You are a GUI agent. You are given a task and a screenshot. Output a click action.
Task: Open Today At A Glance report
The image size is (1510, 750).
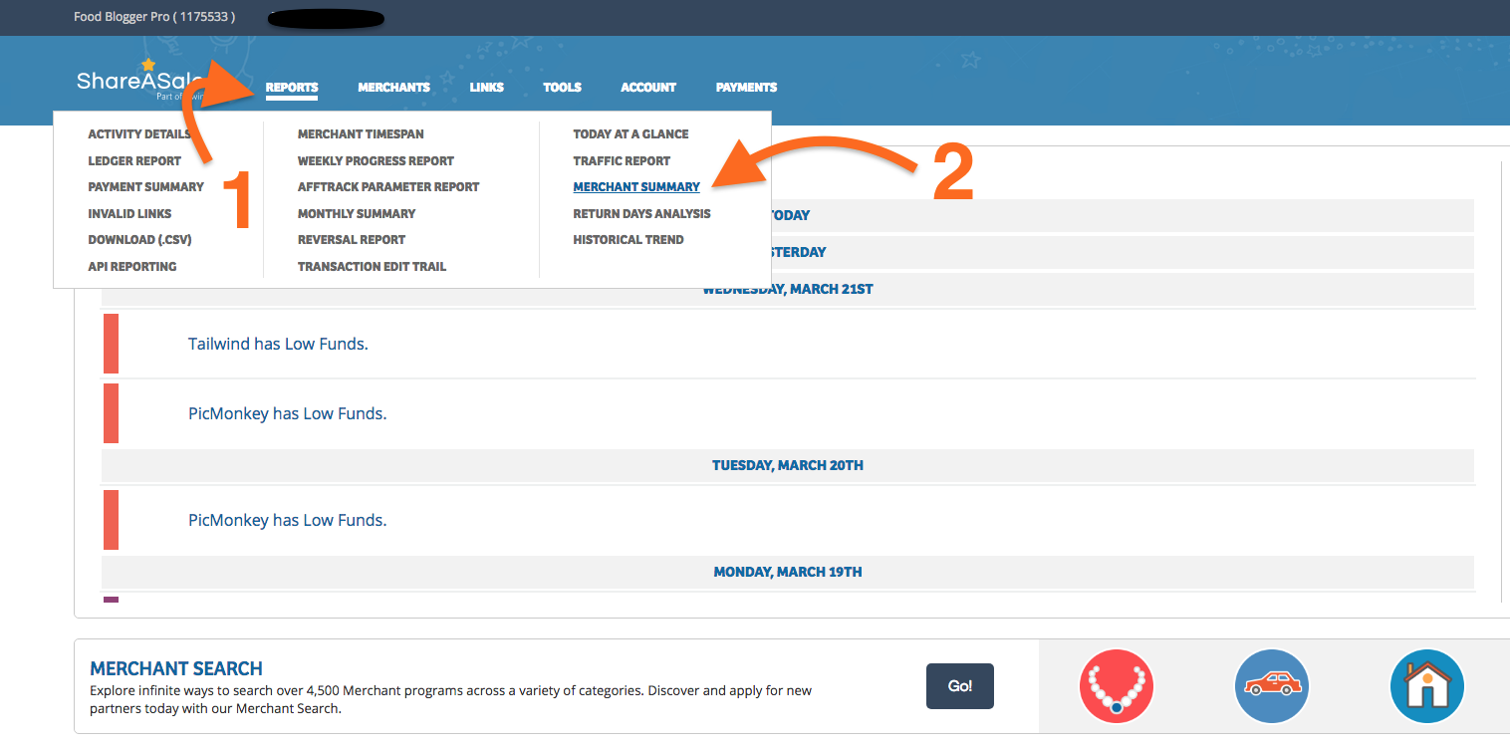pyautogui.click(x=630, y=133)
